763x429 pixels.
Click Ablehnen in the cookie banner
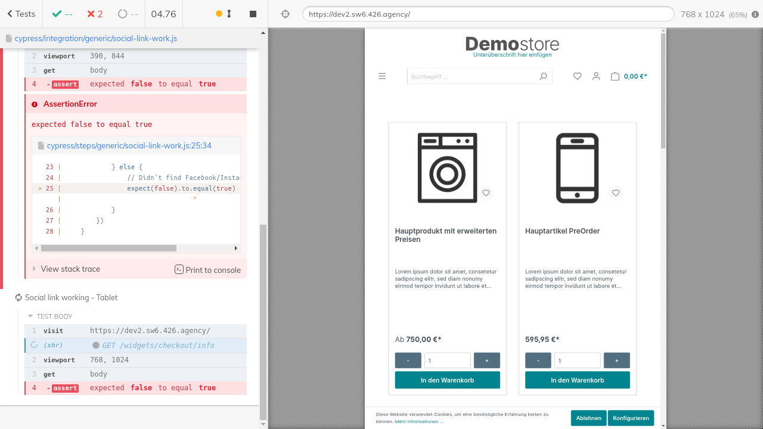tap(588, 418)
